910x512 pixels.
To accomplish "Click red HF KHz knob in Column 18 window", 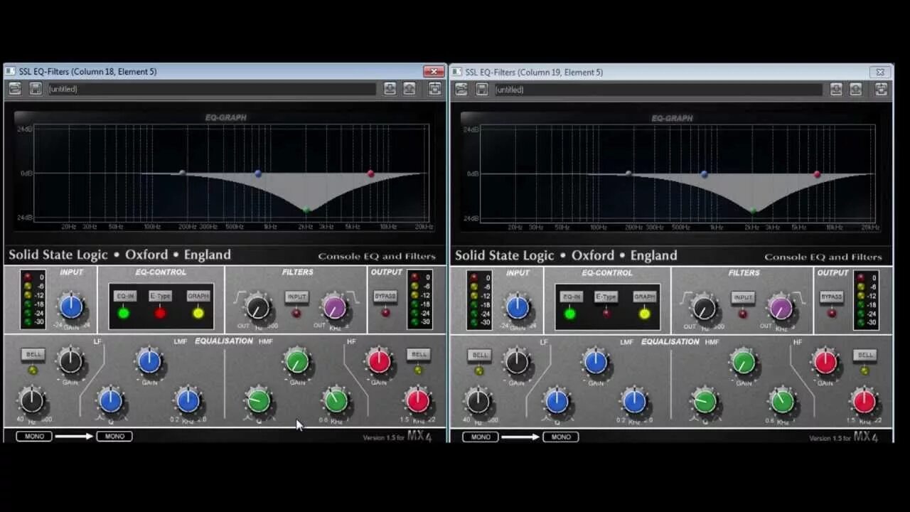I will pyautogui.click(x=418, y=401).
